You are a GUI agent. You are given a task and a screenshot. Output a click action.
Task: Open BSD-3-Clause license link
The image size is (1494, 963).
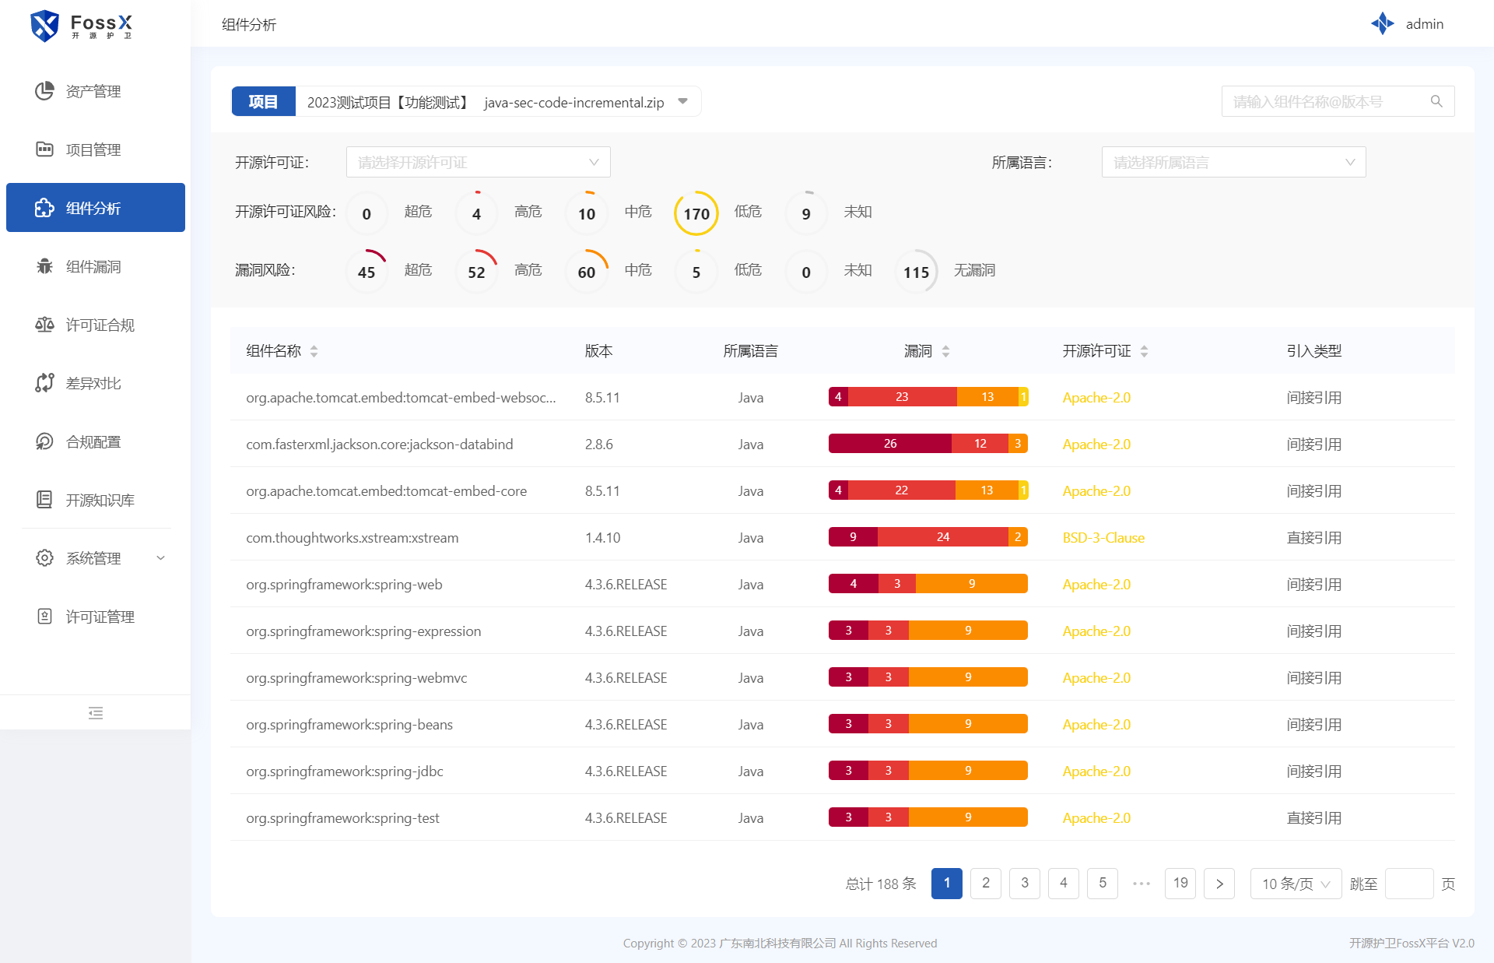point(1103,537)
